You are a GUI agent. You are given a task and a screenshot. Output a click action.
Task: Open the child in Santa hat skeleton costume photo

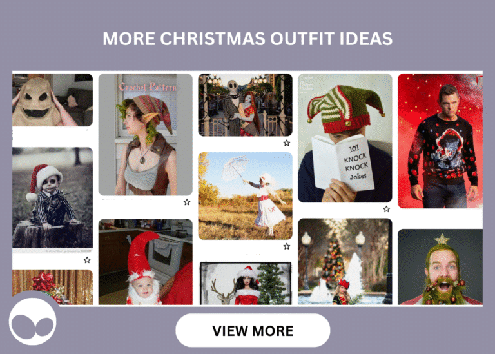click(x=52, y=198)
